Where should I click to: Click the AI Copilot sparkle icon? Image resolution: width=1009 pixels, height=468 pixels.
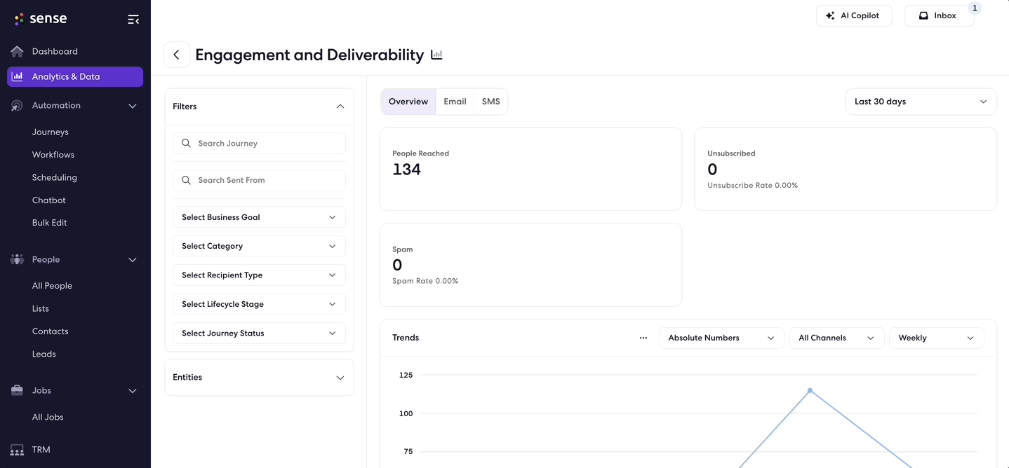(830, 15)
